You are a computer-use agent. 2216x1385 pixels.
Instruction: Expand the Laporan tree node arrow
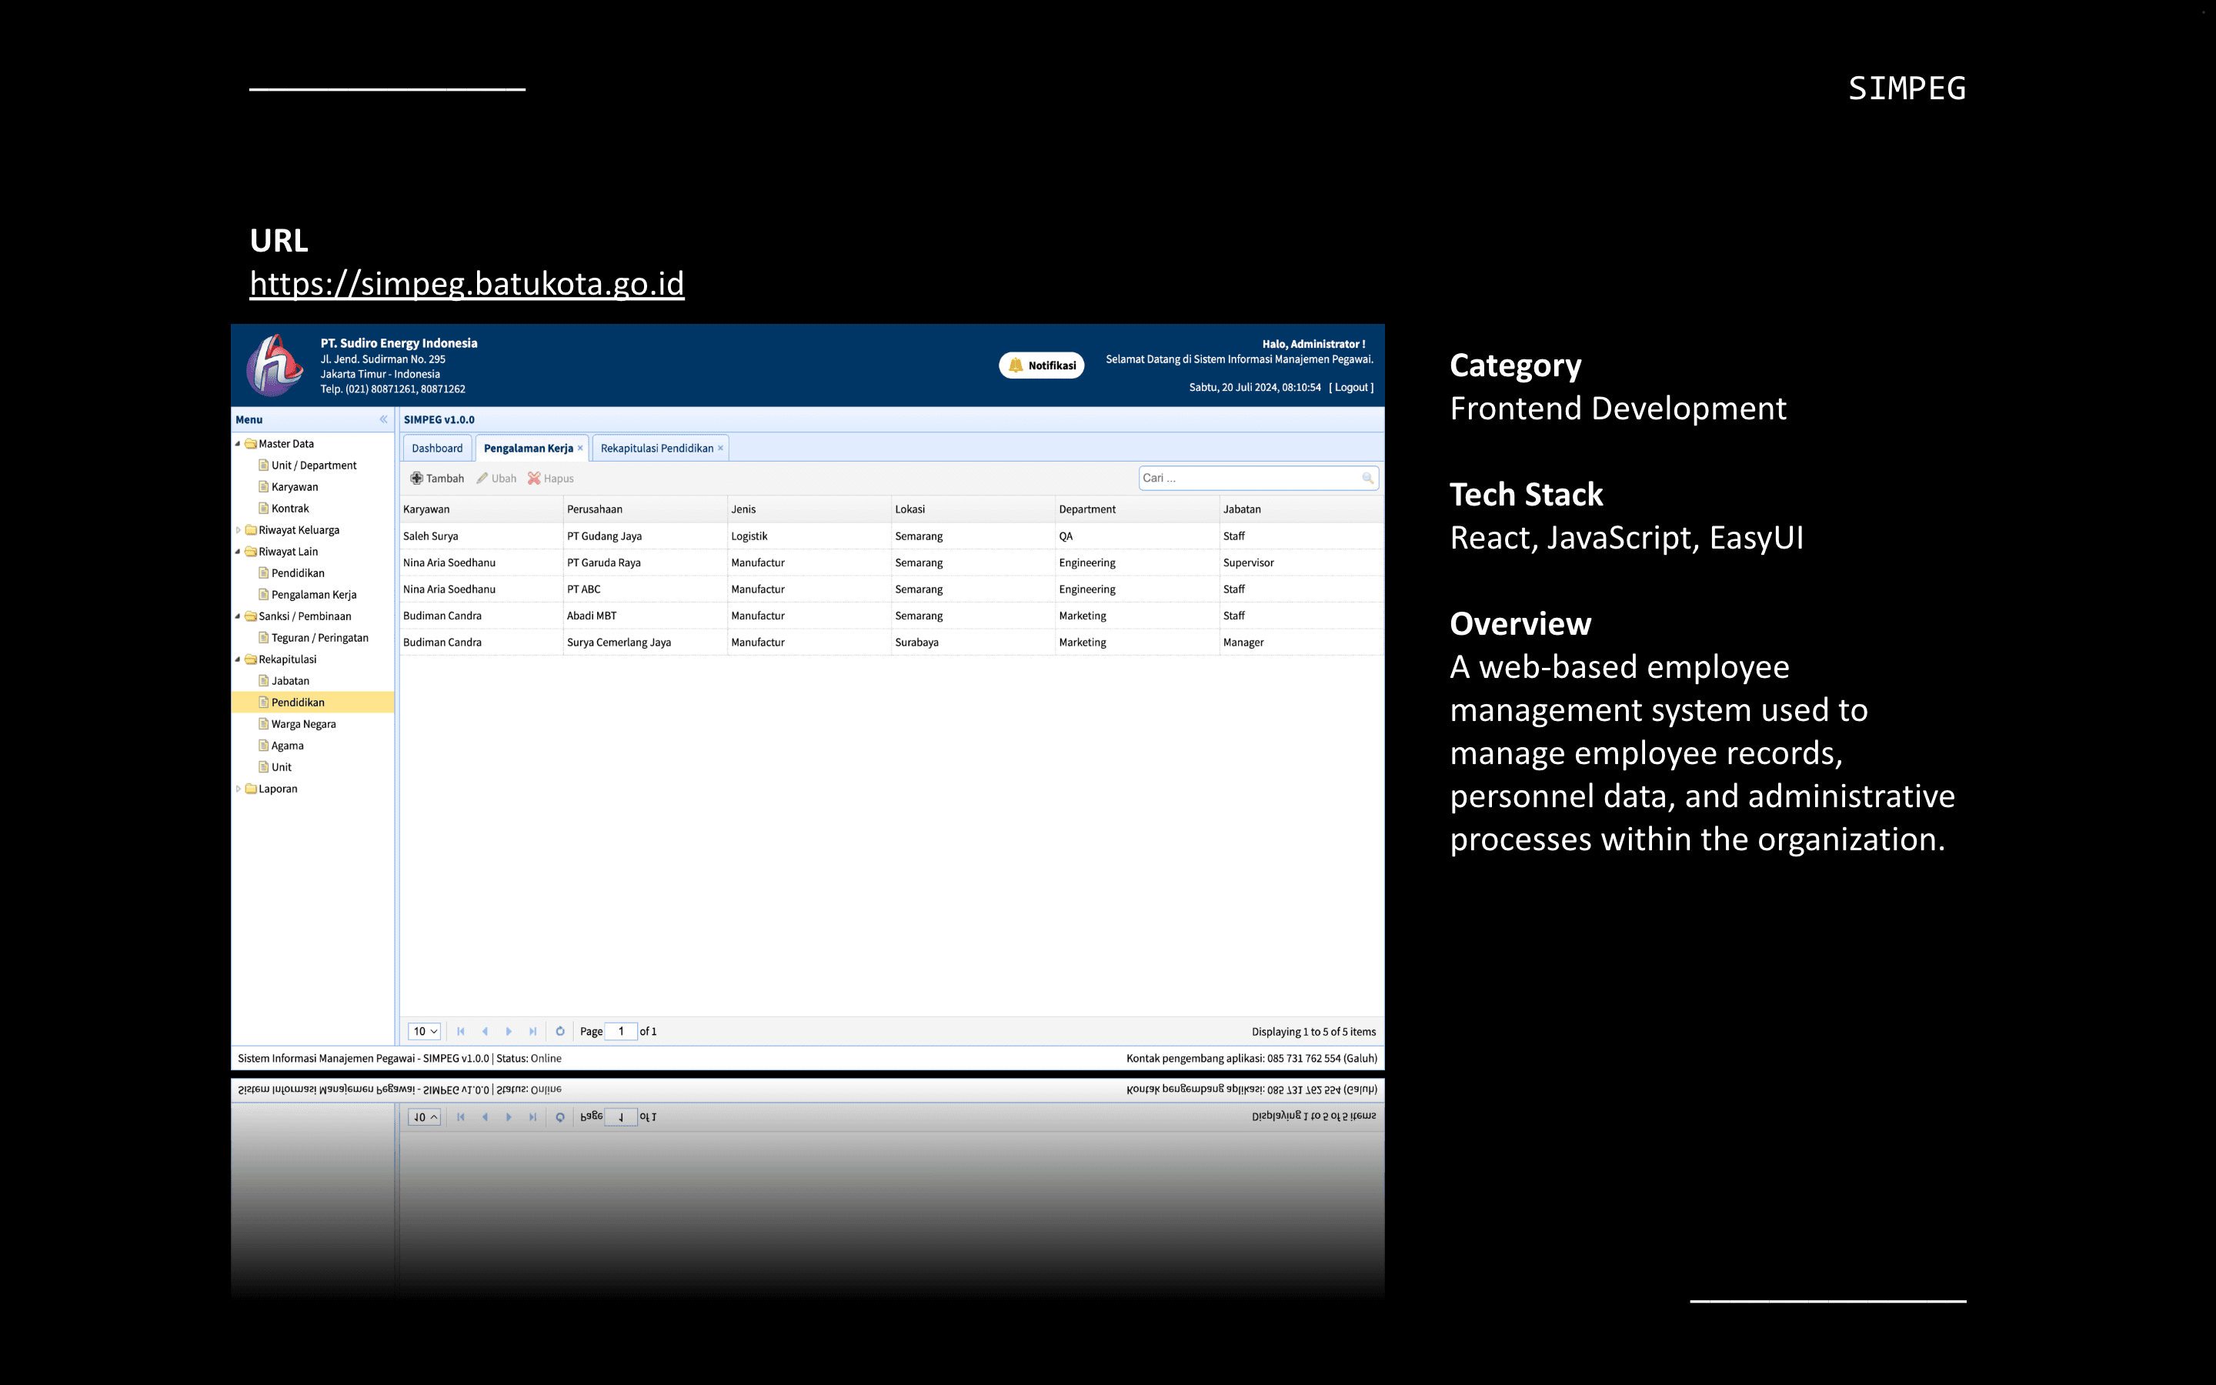238,789
